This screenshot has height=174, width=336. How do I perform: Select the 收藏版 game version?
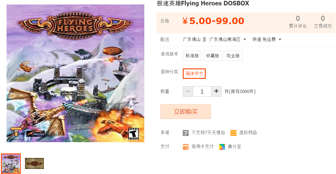click(x=212, y=56)
